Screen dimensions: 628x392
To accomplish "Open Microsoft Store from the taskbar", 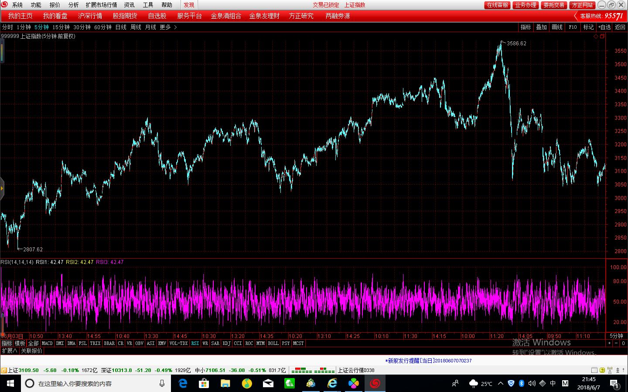I will point(204,383).
